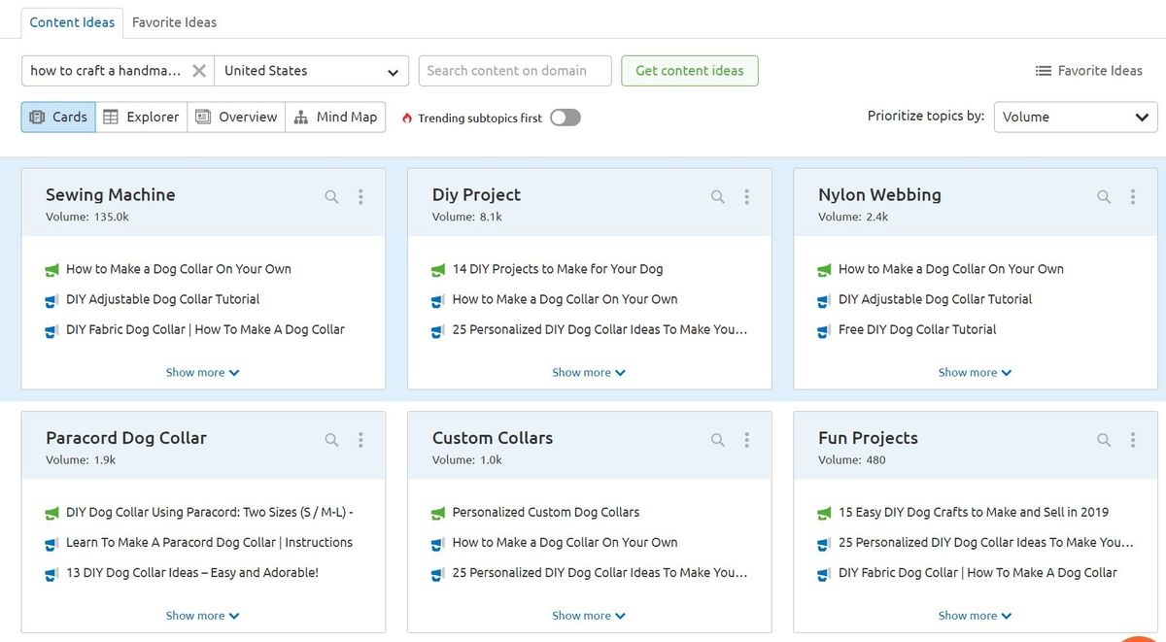Image resolution: width=1166 pixels, height=642 pixels.
Task: Open 'DIY Fabric Dog Collar' in the Fun Projects card
Action: coord(977,572)
